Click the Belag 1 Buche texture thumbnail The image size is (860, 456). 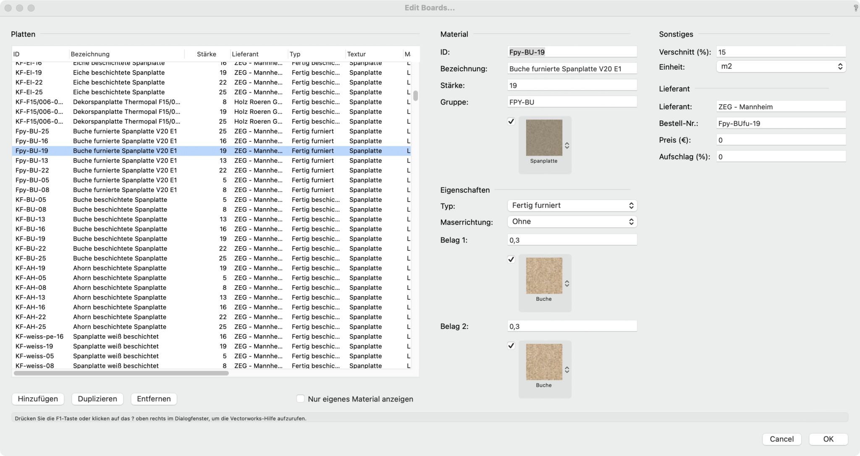tap(544, 276)
